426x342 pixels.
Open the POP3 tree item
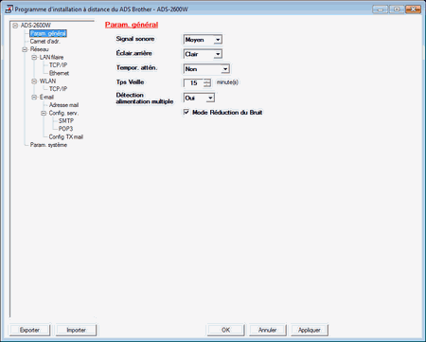tap(65, 129)
